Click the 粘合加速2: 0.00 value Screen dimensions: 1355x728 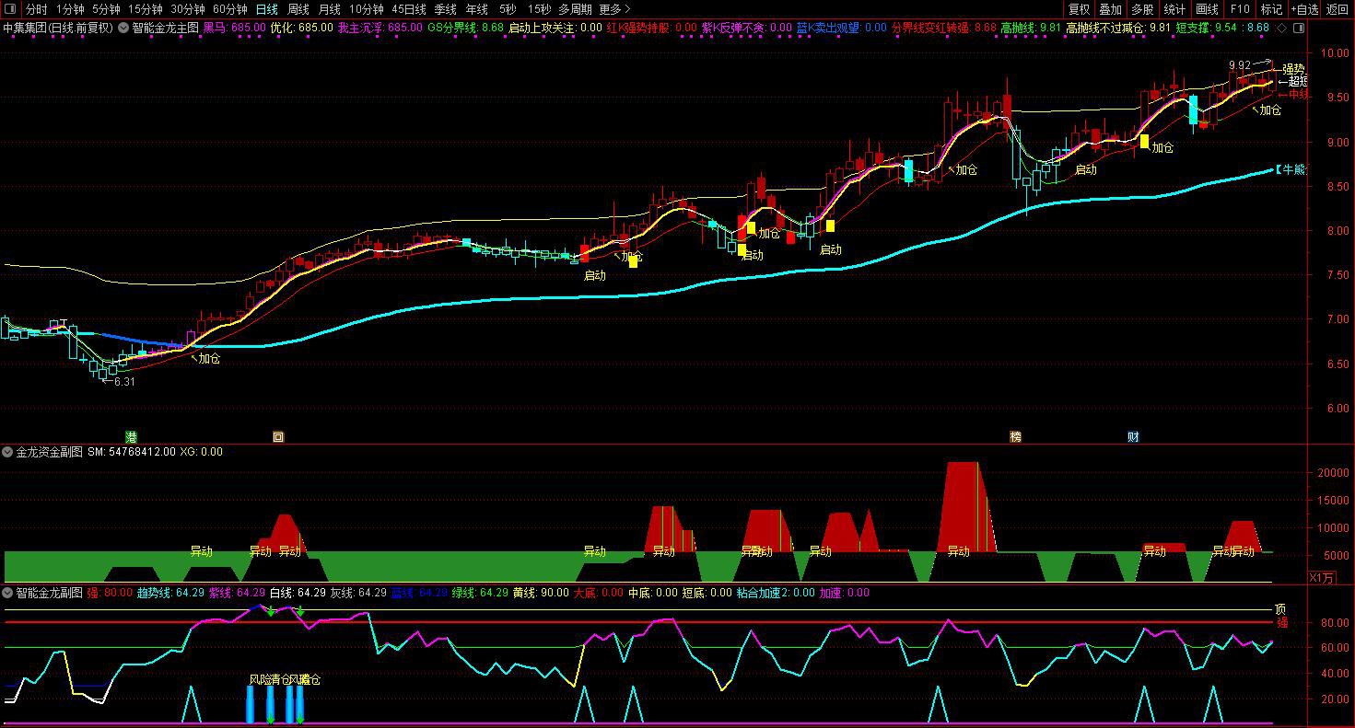click(x=776, y=593)
